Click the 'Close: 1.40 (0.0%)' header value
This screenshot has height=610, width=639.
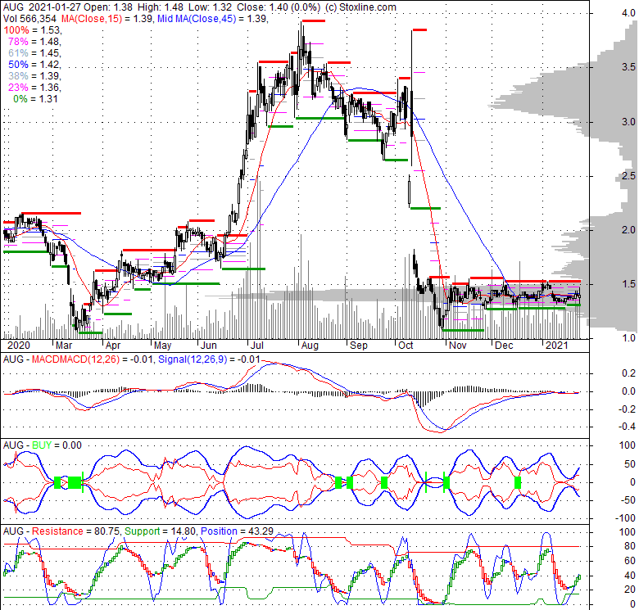click(279, 7)
